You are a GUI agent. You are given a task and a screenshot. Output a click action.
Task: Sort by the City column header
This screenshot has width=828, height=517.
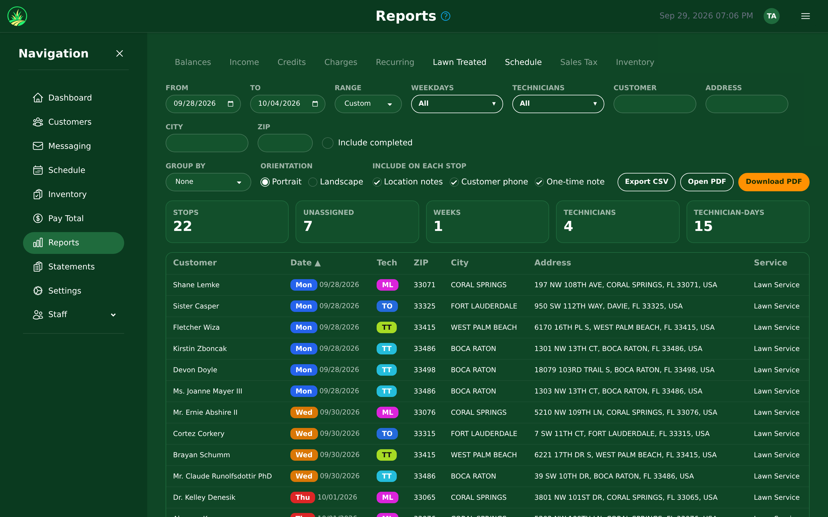tap(459, 263)
